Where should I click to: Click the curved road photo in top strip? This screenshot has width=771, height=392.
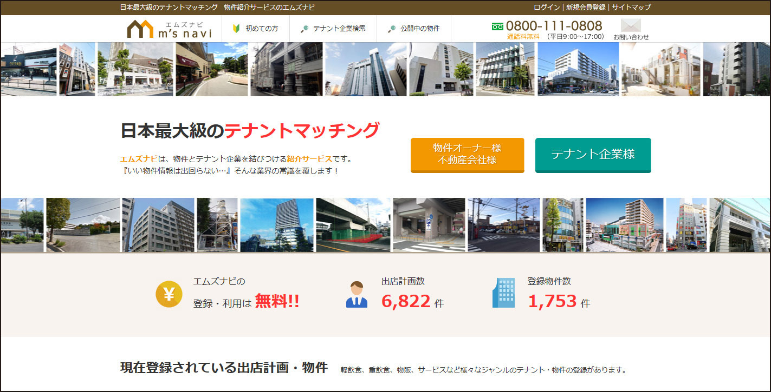coord(212,69)
